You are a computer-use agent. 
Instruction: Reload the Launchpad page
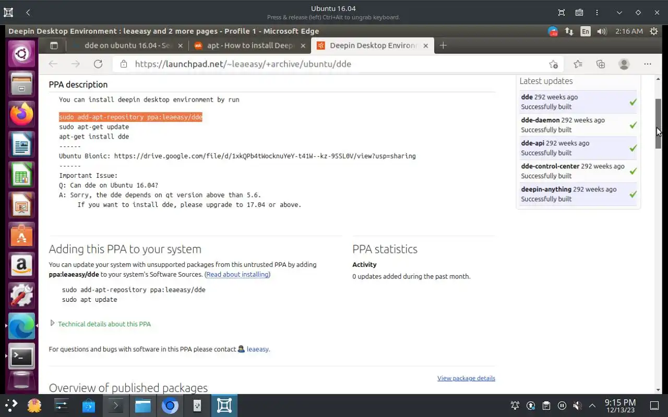(x=98, y=64)
